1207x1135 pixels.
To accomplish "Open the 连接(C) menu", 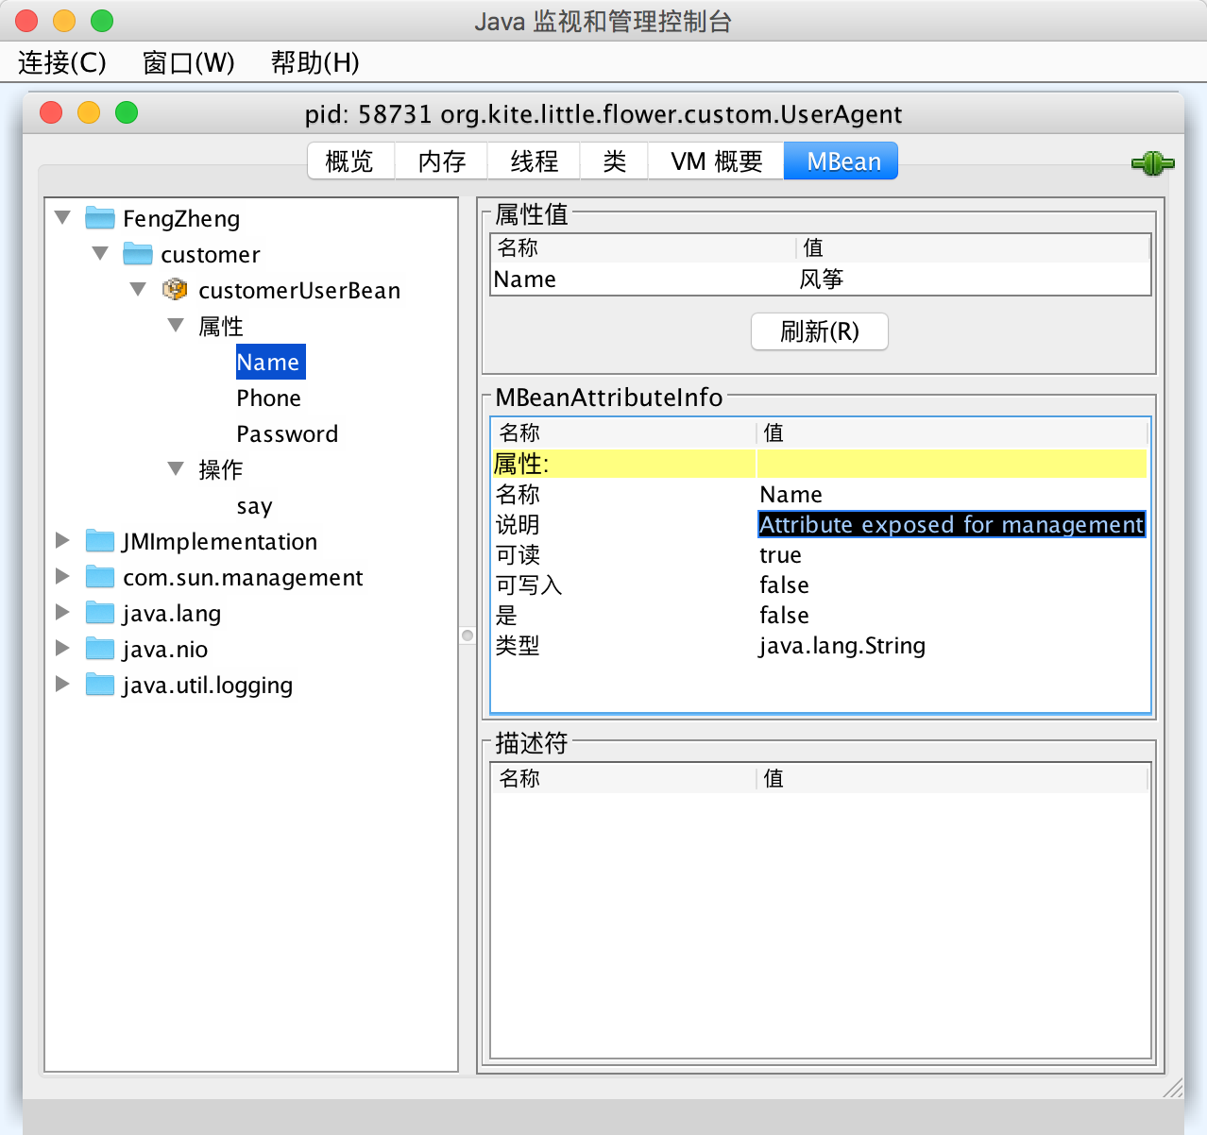I will tap(60, 62).
